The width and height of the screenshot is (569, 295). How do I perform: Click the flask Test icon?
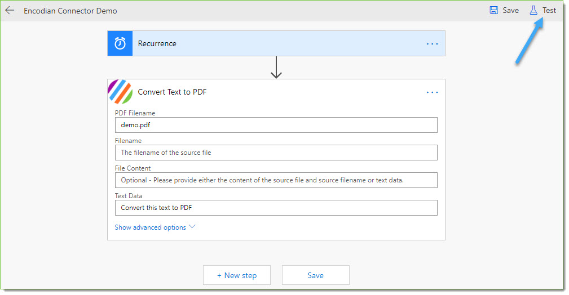pyautogui.click(x=533, y=10)
